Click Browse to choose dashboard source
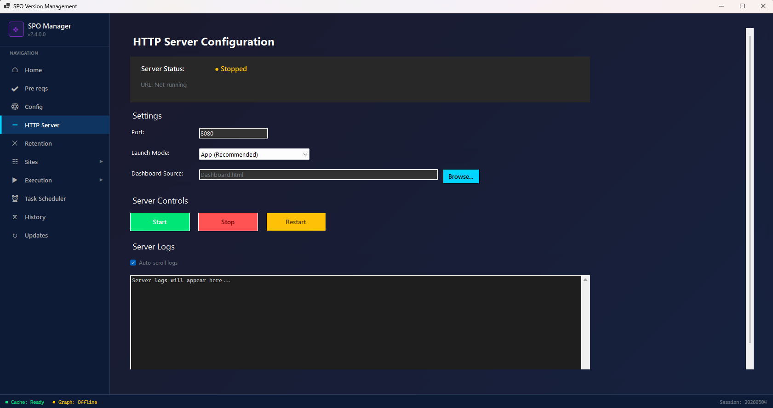The image size is (773, 408). coord(461,176)
